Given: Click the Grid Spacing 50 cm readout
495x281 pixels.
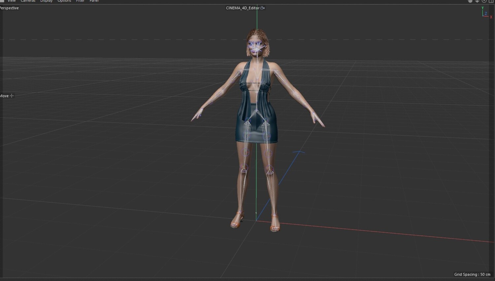Looking at the screenshot, I should pos(472,274).
